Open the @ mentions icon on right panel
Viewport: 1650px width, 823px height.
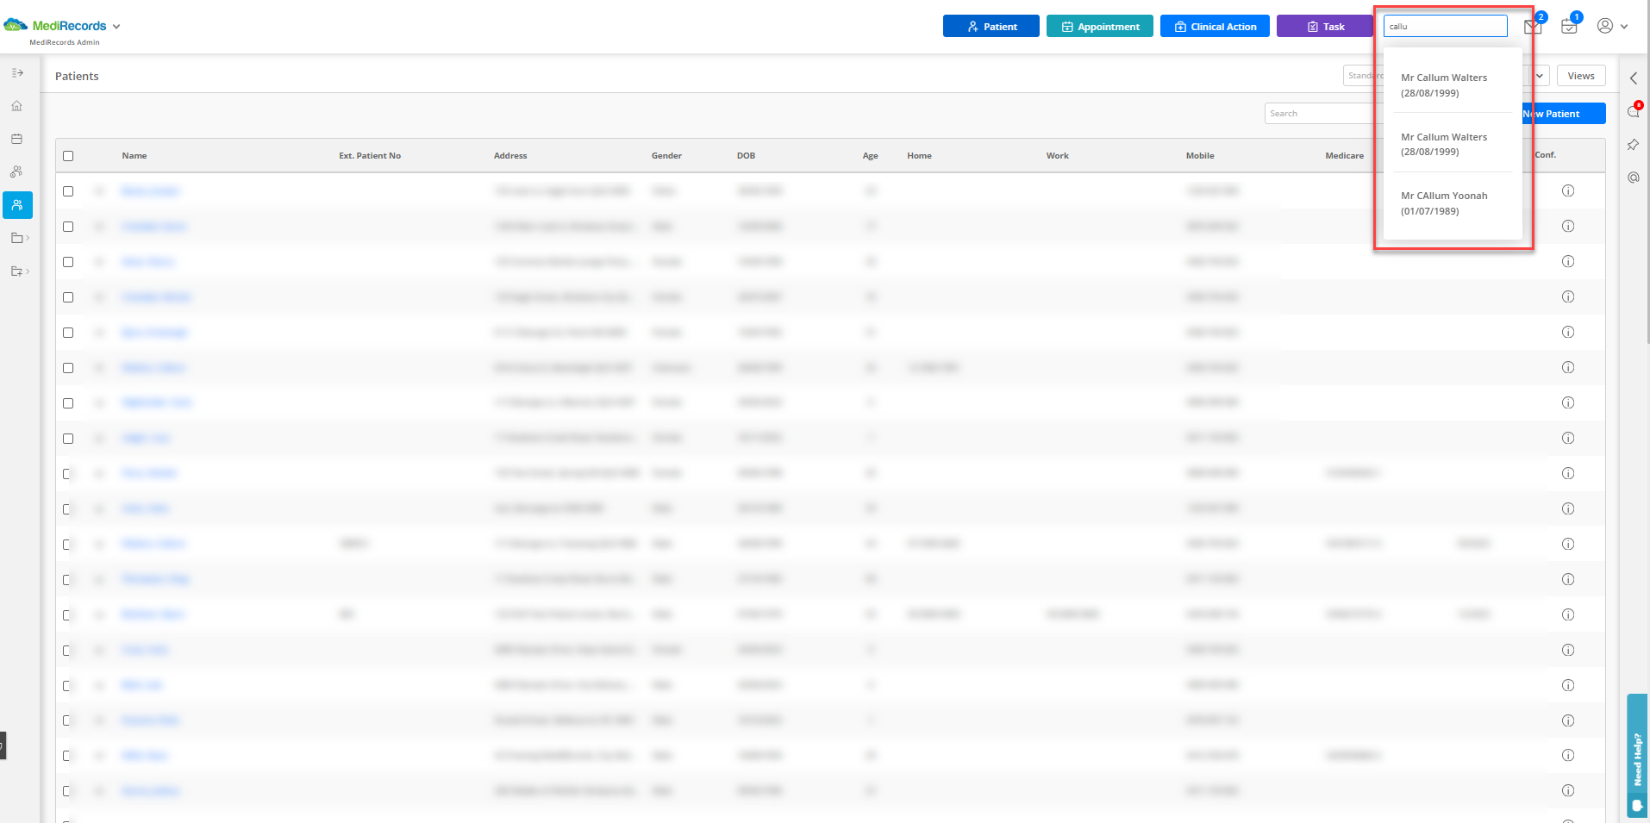(1634, 178)
